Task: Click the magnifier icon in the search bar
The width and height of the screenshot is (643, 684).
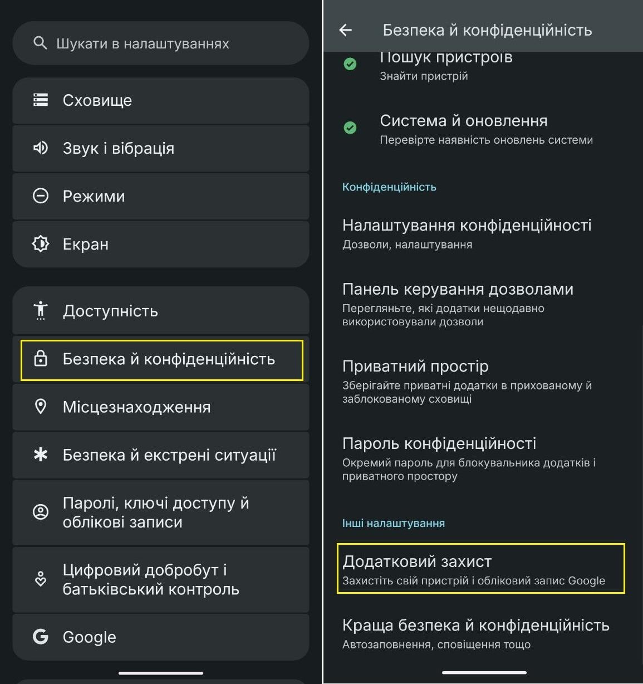Action: click(x=40, y=43)
